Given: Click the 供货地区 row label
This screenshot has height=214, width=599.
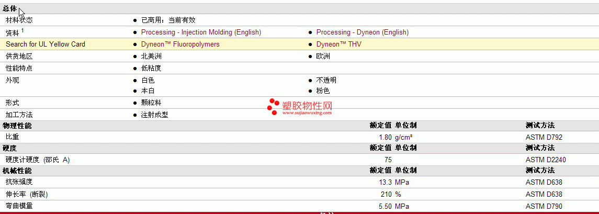Looking at the screenshot, I should click(19, 57).
